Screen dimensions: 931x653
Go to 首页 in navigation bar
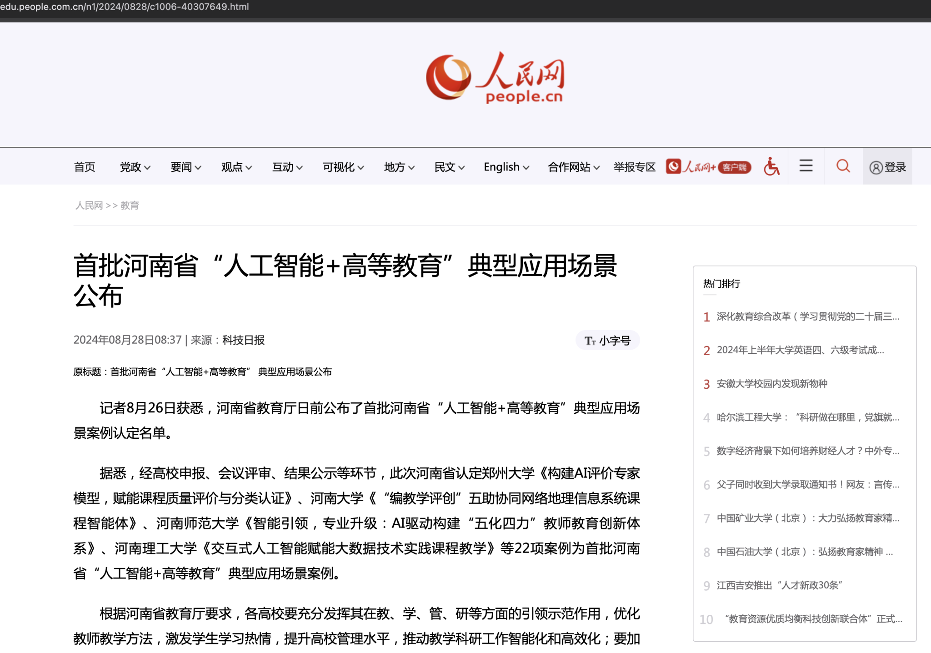point(85,167)
